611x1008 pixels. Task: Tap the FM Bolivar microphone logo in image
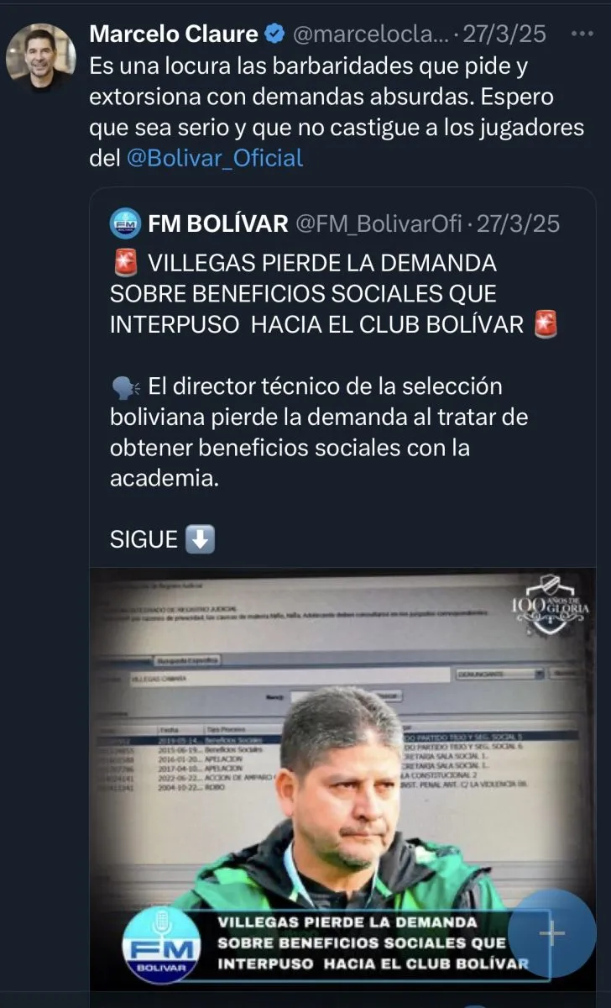[163, 942]
